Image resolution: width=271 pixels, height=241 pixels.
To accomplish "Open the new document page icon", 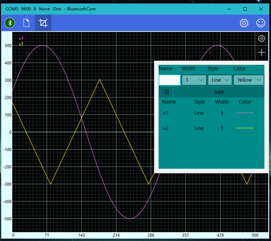I will (x=26, y=23).
